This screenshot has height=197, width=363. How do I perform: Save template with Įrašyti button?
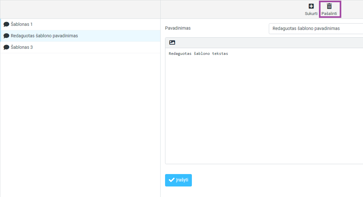[178, 180]
